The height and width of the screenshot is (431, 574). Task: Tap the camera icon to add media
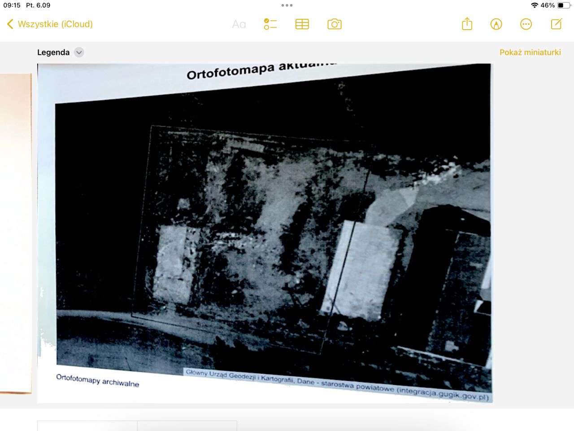[335, 24]
